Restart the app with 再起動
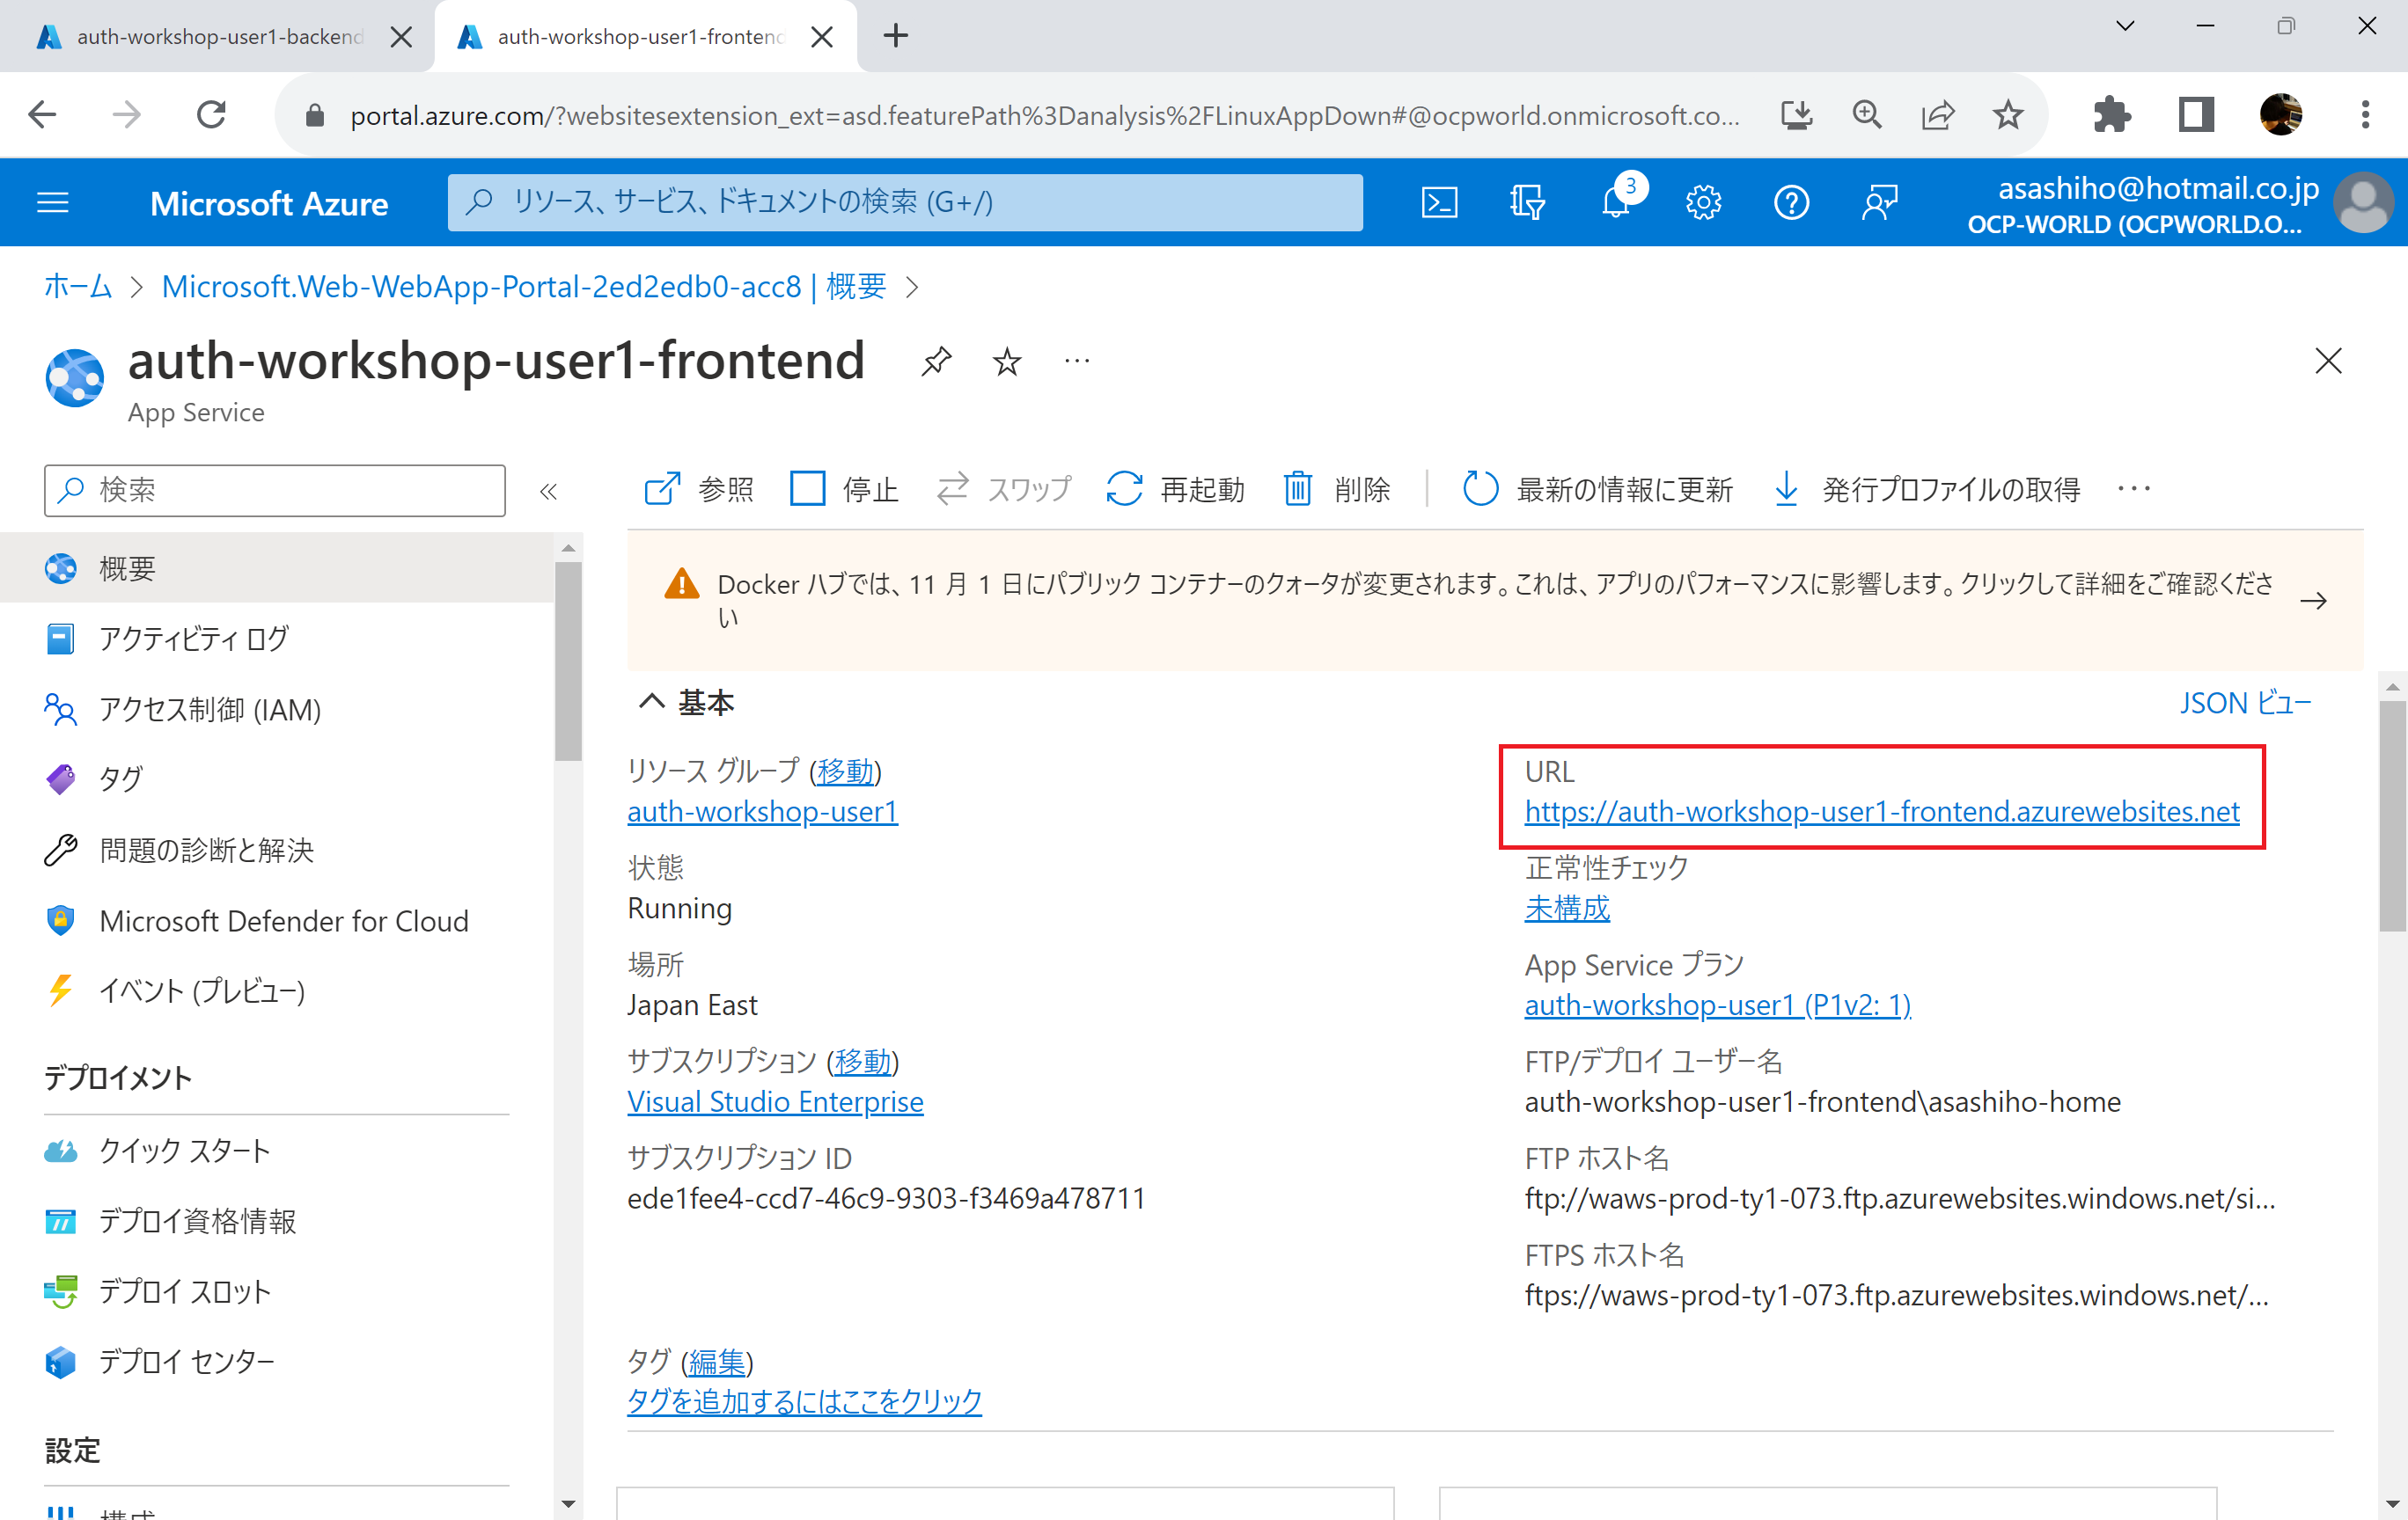 click(x=1176, y=489)
